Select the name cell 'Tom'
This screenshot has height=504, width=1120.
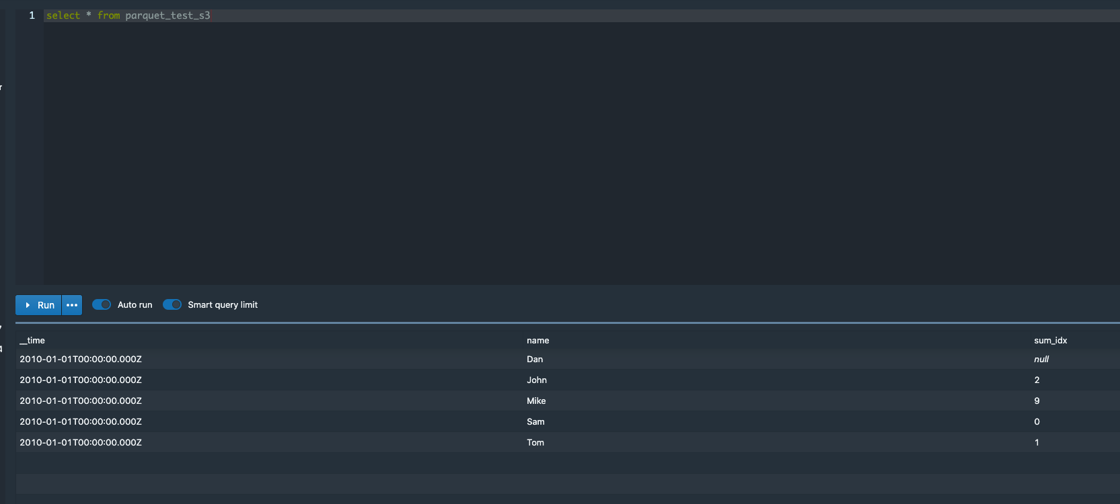point(535,443)
